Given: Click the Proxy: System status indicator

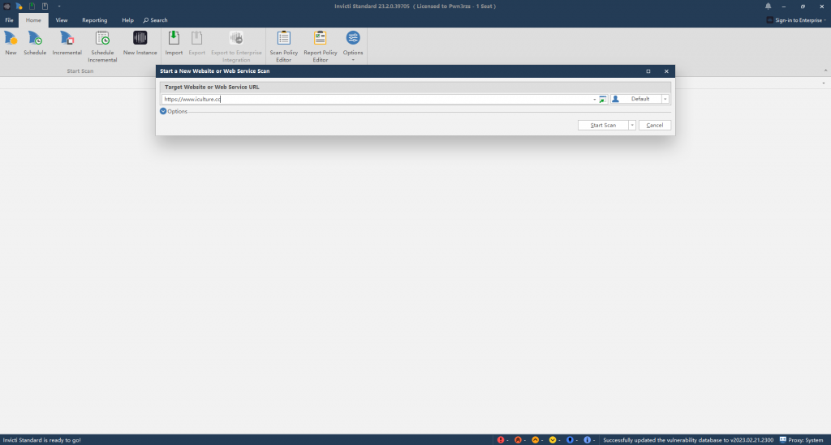Looking at the screenshot, I should coord(801,439).
